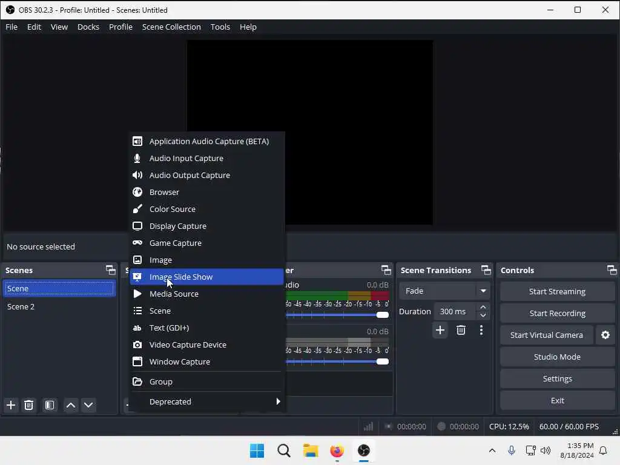Open the Tools menu
Image resolution: width=620 pixels, height=465 pixels.
[x=220, y=27]
